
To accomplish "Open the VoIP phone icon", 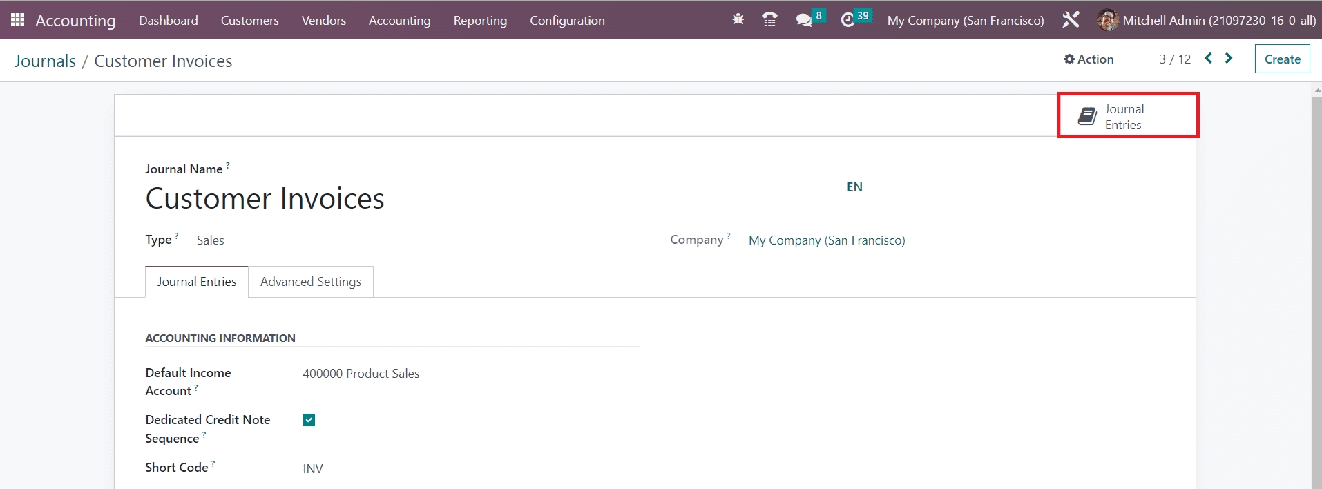I will (x=769, y=20).
